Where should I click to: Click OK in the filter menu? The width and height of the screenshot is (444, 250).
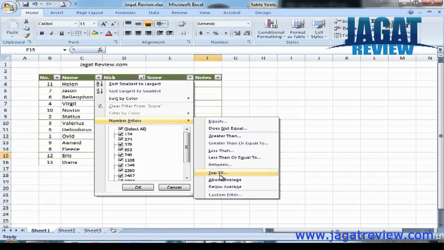coord(138,187)
